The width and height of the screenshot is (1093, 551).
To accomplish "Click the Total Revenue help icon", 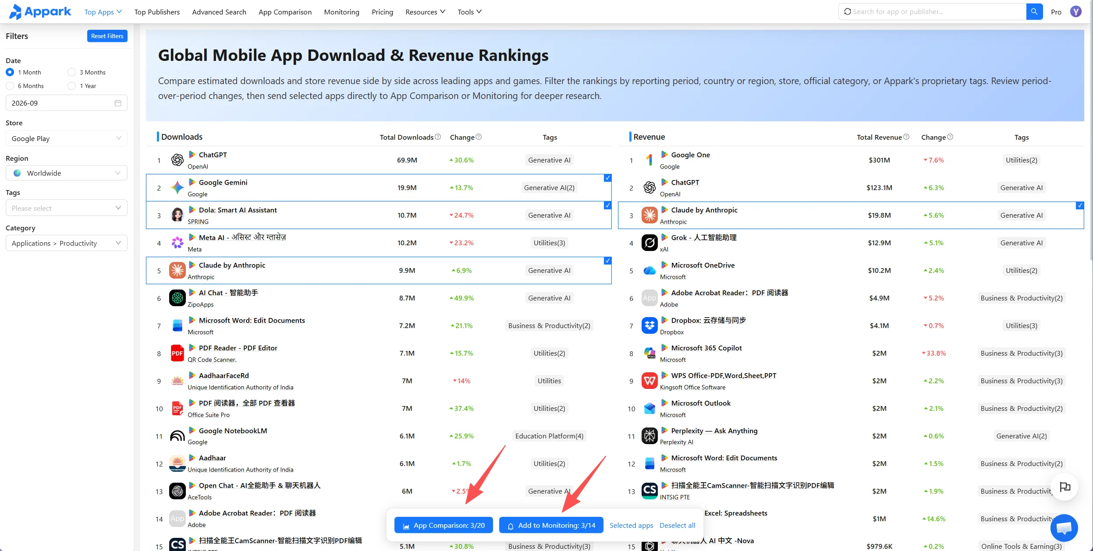I will [x=906, y=137].
